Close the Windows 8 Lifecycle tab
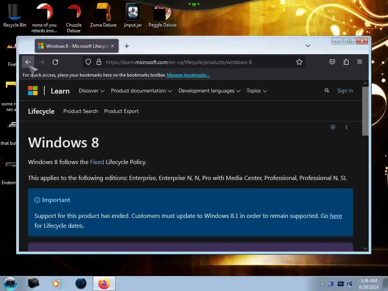The height and width of the screenshot is (291, 388). coord(113,46)
